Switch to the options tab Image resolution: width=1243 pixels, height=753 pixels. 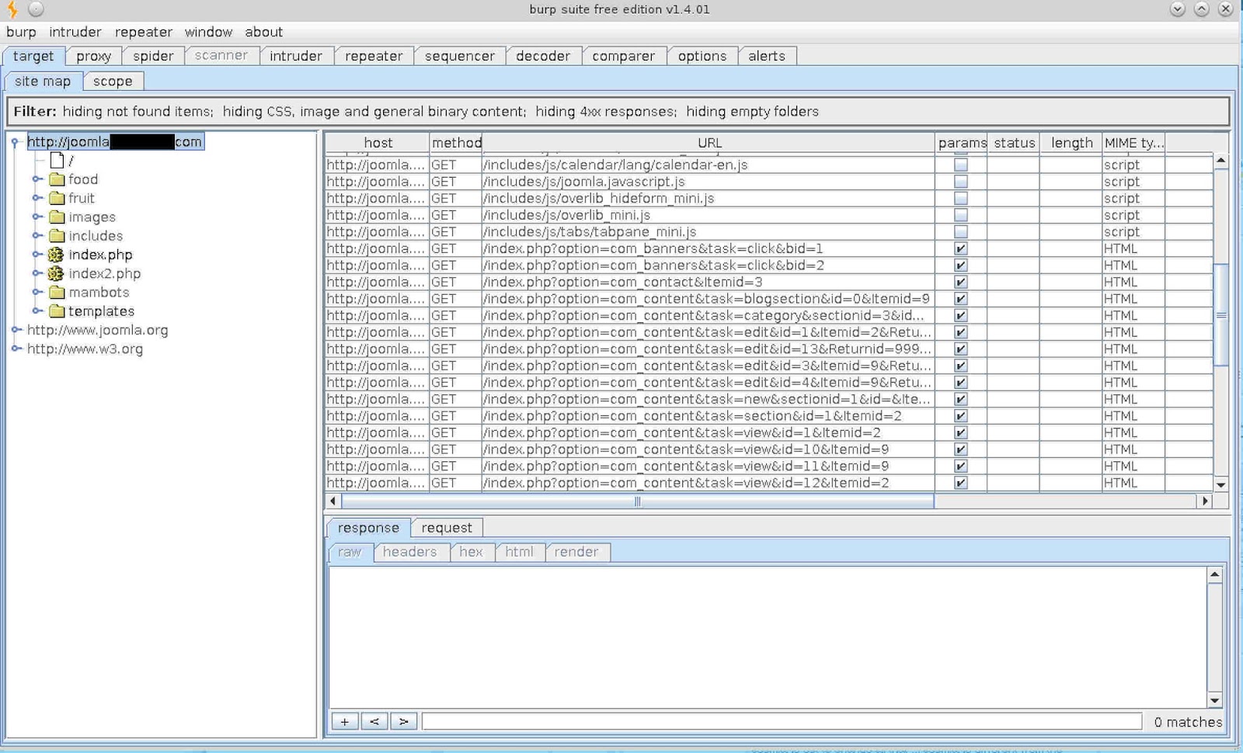tap(702, 56)
